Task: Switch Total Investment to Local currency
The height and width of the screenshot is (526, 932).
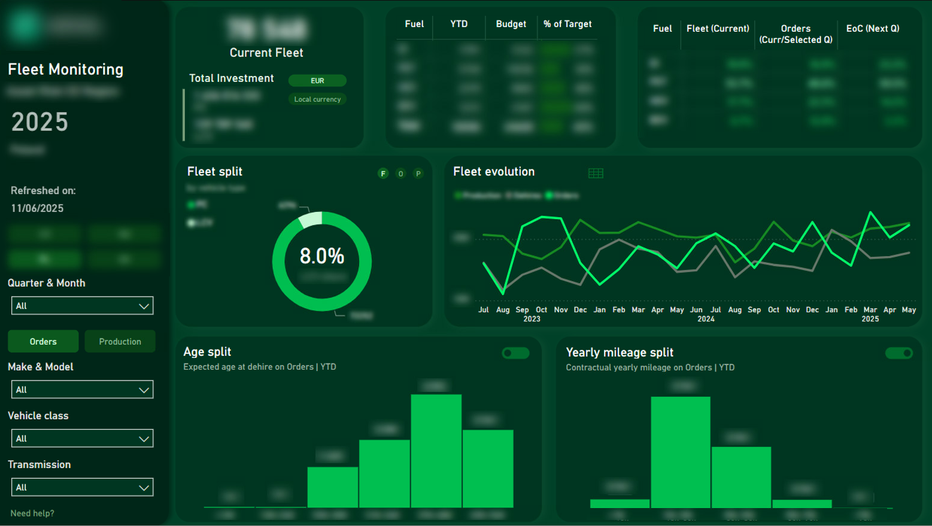Action: tap(317, 99)
